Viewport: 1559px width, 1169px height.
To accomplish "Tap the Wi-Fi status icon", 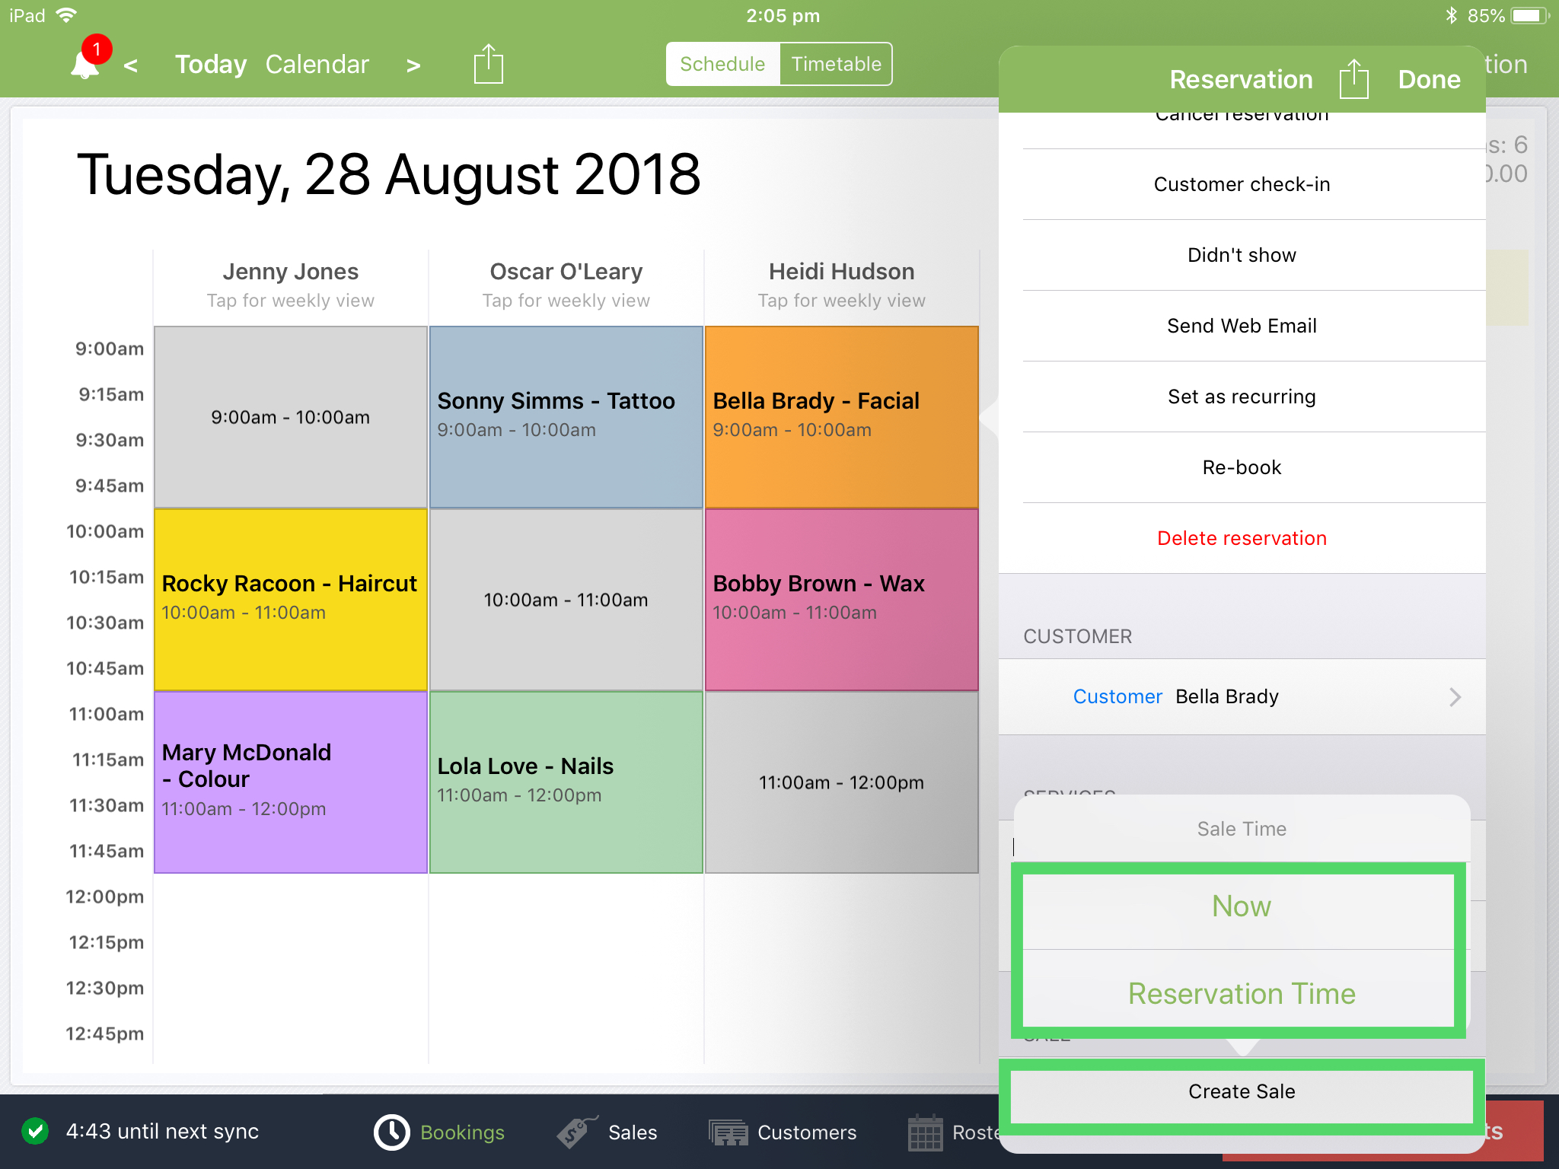I will pyautogui.click(x=67, y=15).
